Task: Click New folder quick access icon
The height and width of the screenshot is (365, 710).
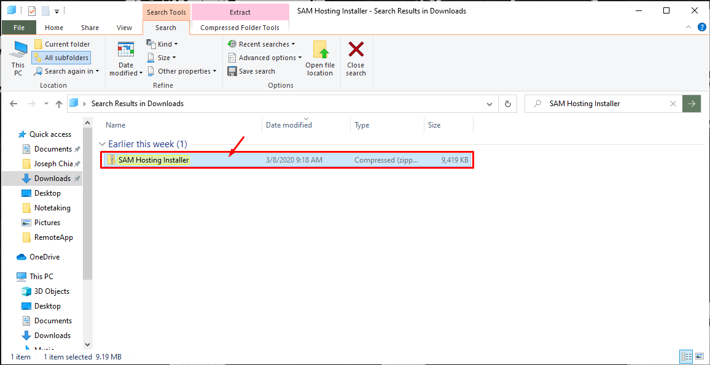Action: click(x=45, y=11)
